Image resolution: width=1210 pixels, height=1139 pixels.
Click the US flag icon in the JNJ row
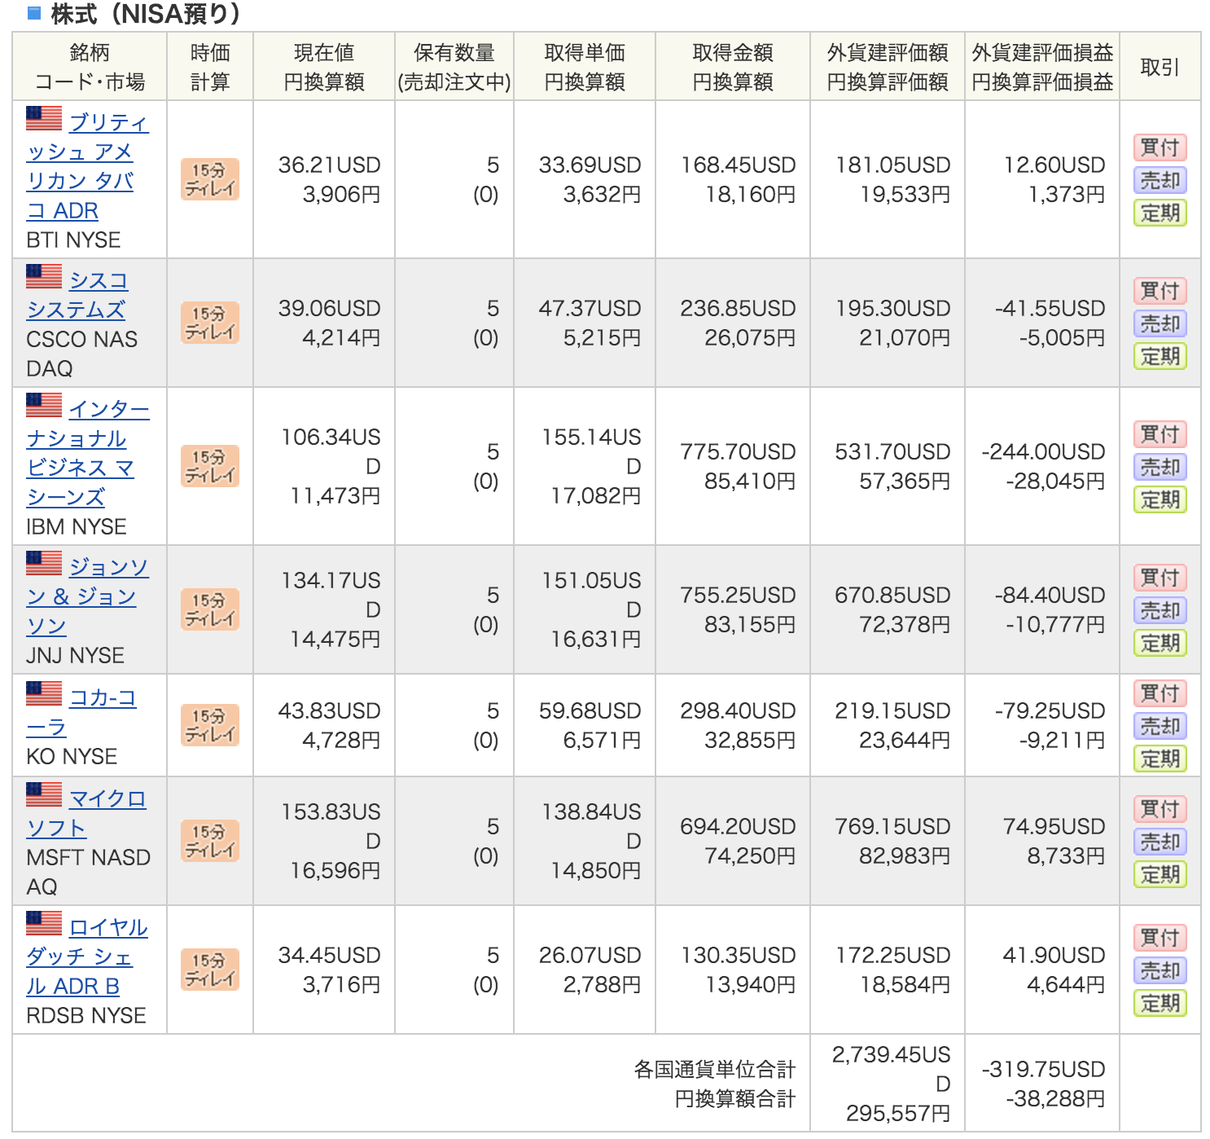[x=44, y=564]
